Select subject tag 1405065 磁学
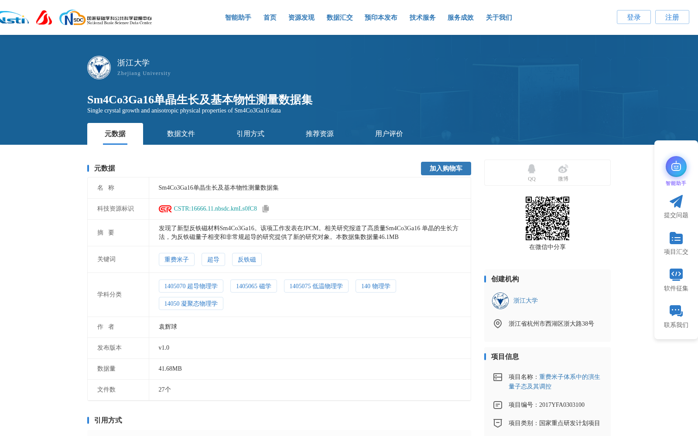The height and width of the screenshot is (436, 698). [254, 286]
